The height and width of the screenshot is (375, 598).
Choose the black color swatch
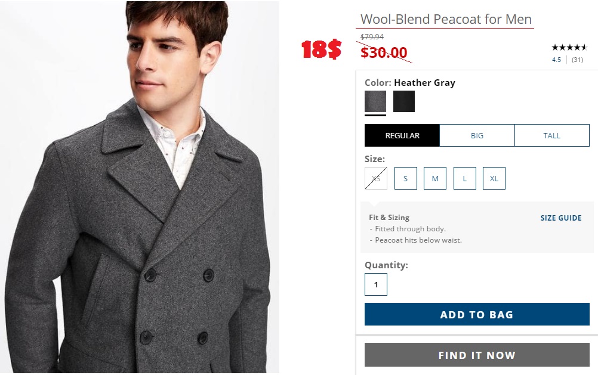[404, 101]
